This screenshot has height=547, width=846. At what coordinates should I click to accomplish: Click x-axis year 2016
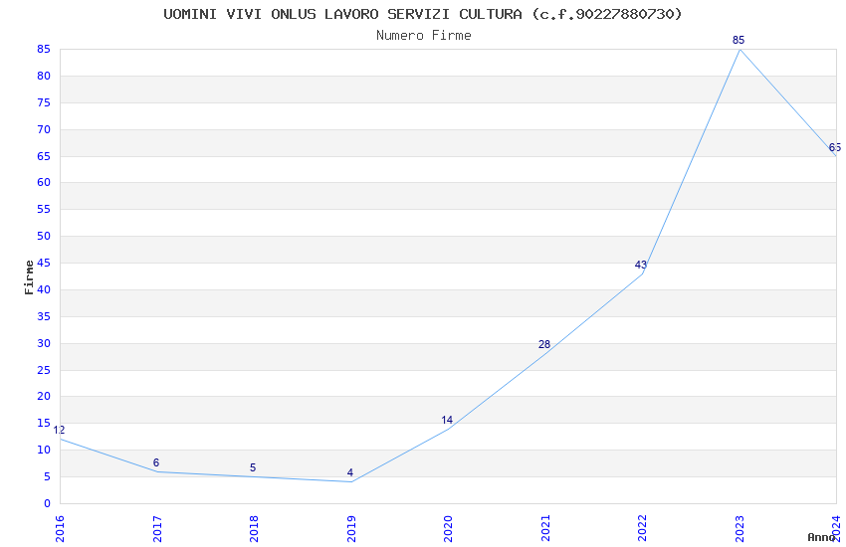coord(60,528)
